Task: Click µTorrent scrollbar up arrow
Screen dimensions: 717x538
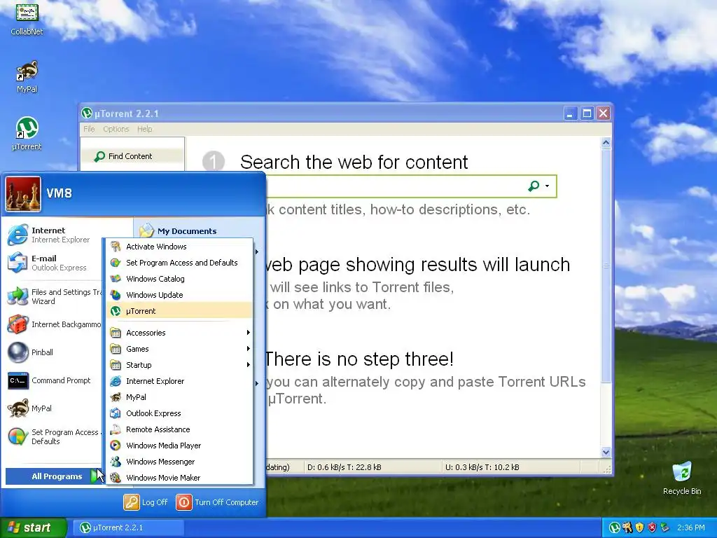Action: (x=606, y=143)
